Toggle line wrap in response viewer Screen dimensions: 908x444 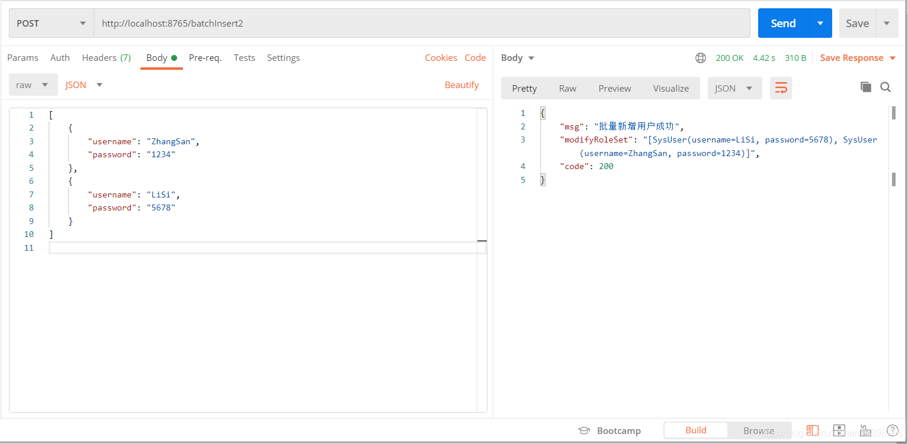point(781,88)
